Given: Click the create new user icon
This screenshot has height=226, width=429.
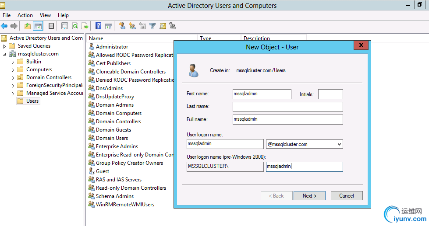Looking at the screenshot, I should pyautogui.click(x=122, y=26).
